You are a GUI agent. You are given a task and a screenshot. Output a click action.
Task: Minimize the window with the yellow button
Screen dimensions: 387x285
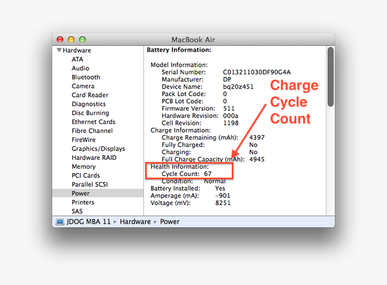(x=71, y=40)
